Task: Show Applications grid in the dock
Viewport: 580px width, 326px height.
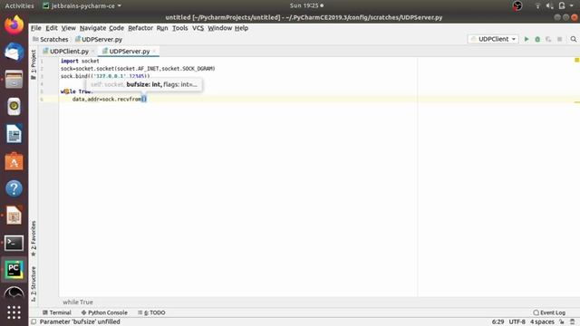Action: pos(14,312)
